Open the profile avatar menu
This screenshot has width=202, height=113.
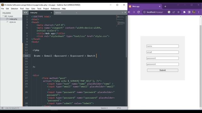coord(194,12)
